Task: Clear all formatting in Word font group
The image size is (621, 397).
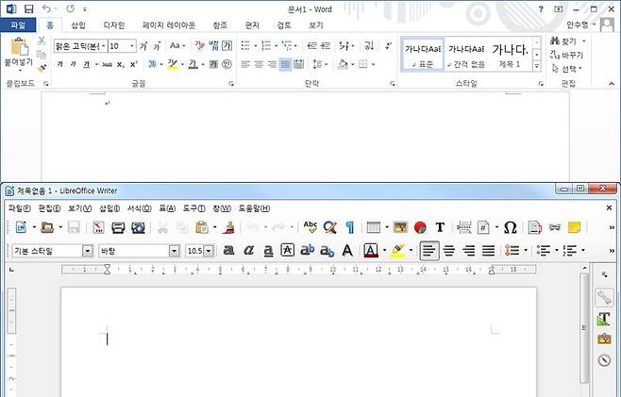Action: tap(200, 46)
